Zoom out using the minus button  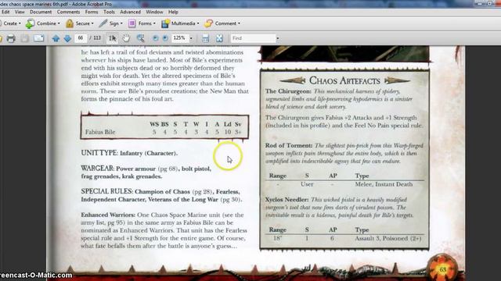click(155, 38)
